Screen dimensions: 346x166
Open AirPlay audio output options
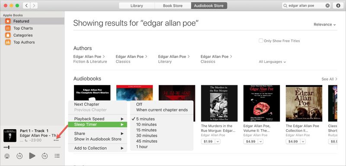(7, 156)
